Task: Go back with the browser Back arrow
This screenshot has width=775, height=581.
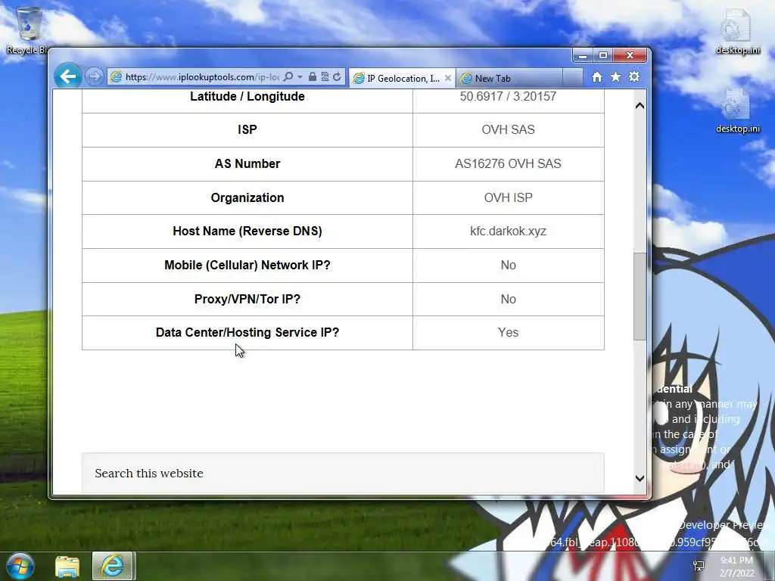Action: point(67,76)
